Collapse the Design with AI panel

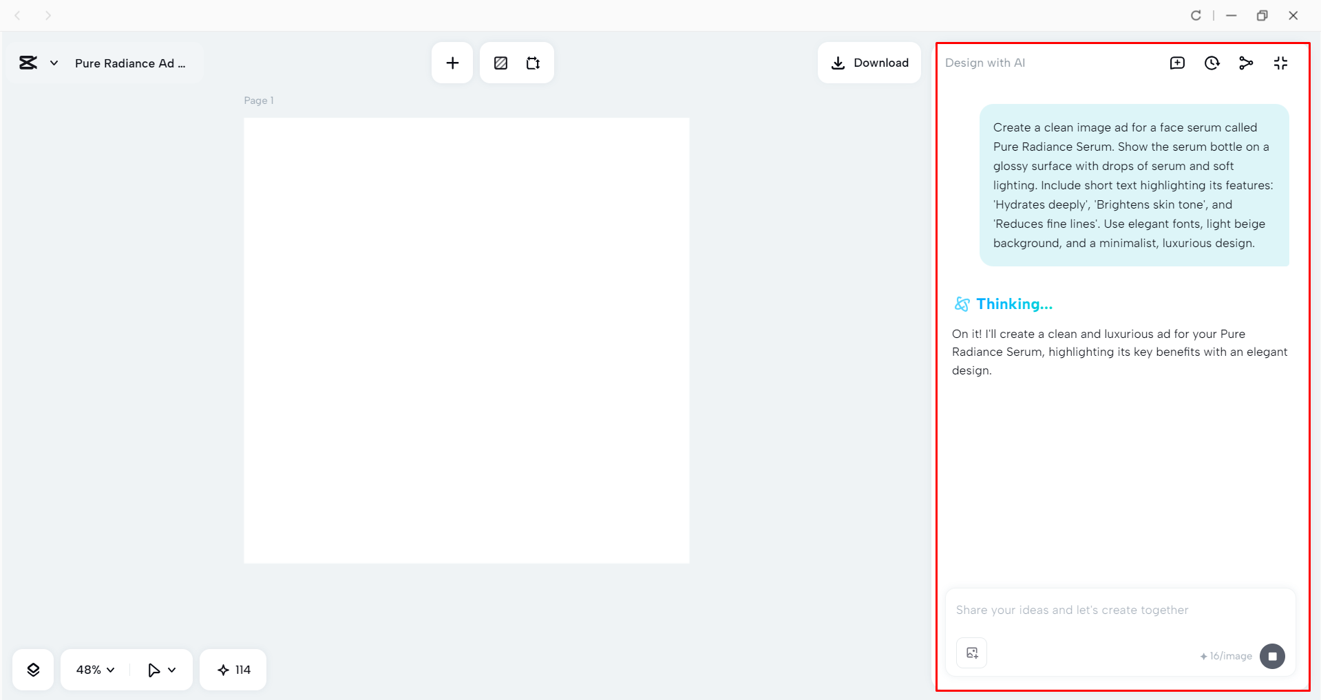[1281, 63]
